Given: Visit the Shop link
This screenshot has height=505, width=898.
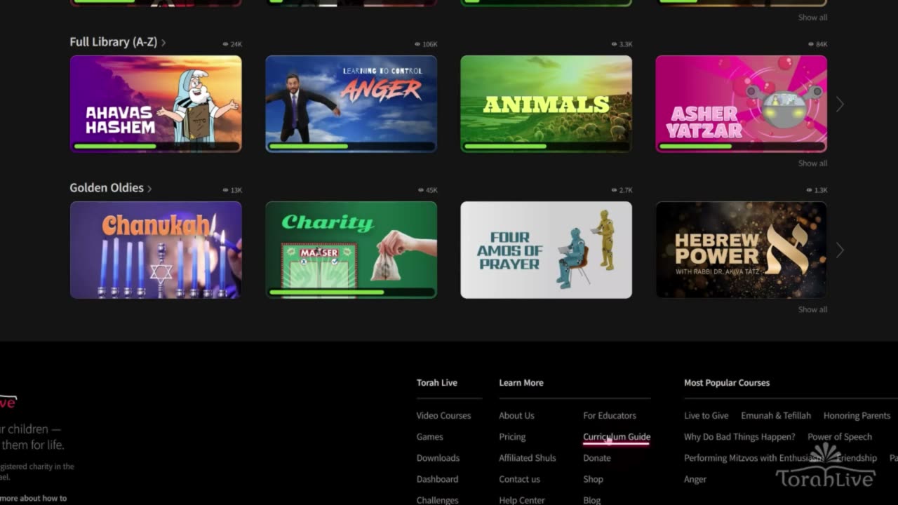Looking at the screenshot, I should pos(593,479).
